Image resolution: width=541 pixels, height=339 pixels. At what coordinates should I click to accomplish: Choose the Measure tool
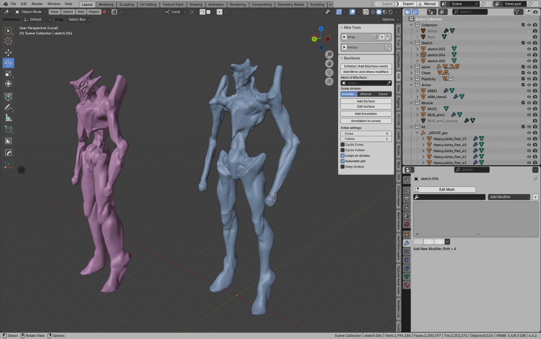(x=8, y=118)
